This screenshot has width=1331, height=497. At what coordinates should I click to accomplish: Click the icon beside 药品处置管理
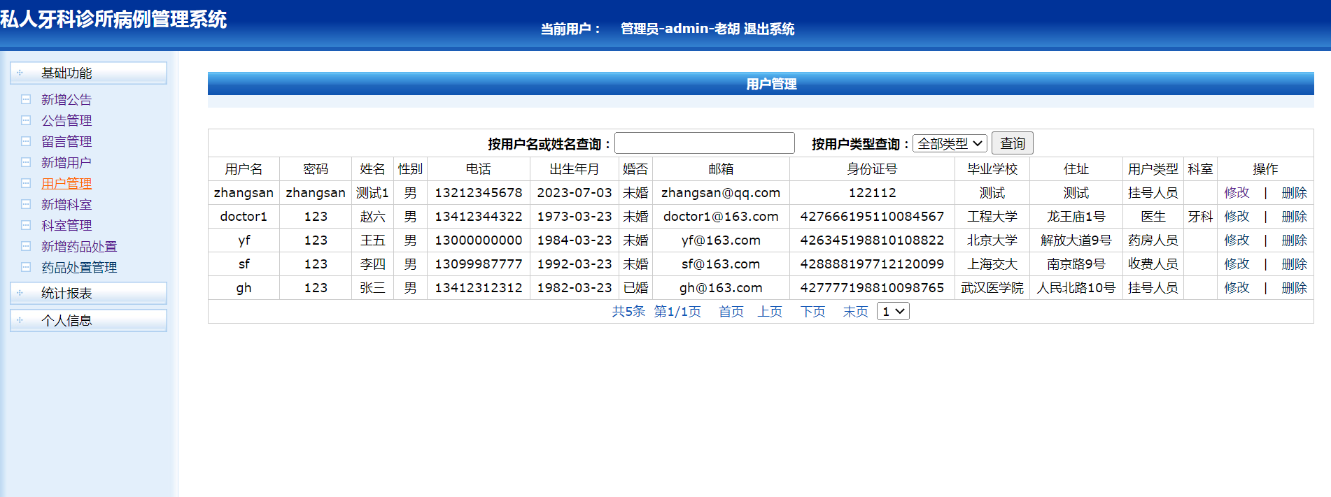26,267
